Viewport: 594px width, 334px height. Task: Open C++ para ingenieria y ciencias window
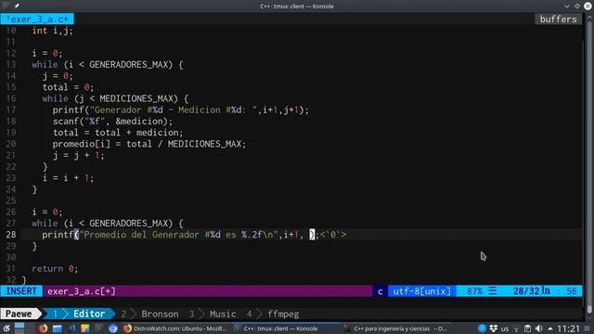click(396, 328)
